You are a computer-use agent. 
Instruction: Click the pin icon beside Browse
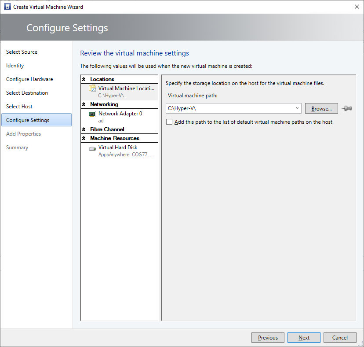(347, 108)
